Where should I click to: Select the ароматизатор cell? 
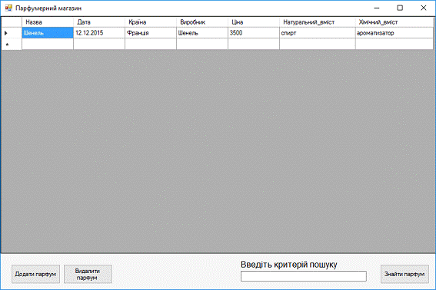[394, 33]
